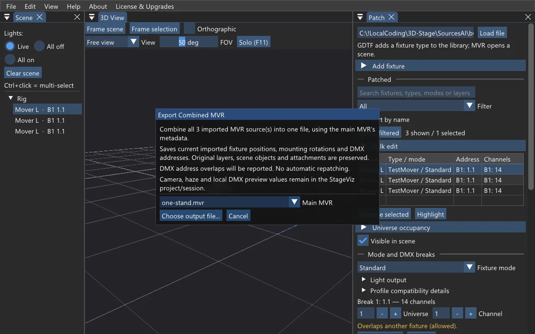This screenshot has height=334, width=535.
Task: Click Choose output file... in dialog
Action: click(191, 216)
